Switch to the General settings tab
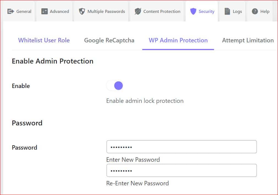The width and height of the screenshot is (278, 195). tap(19, 11)
